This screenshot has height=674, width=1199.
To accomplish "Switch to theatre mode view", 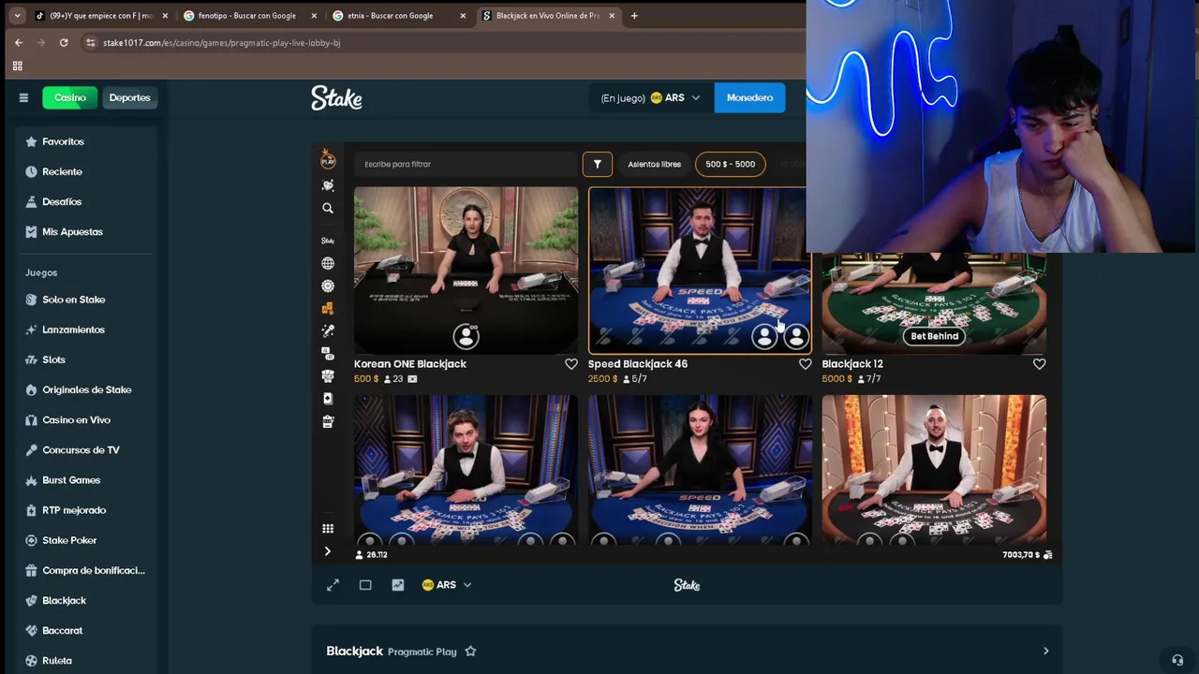I will (x=365, y=585).
